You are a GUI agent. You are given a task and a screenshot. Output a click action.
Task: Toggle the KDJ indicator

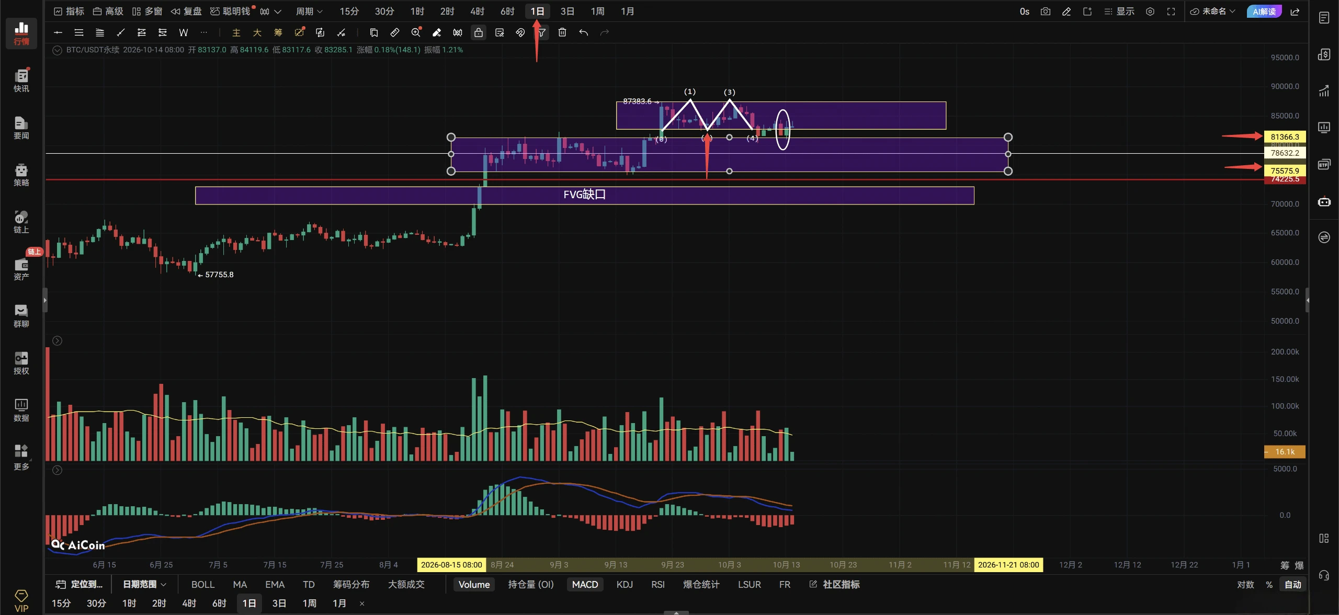[x=625, y=584]
